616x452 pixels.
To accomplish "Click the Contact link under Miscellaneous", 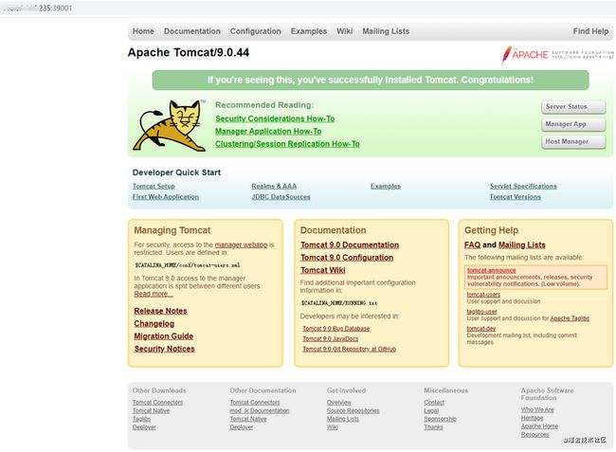I will coord(434,403).
